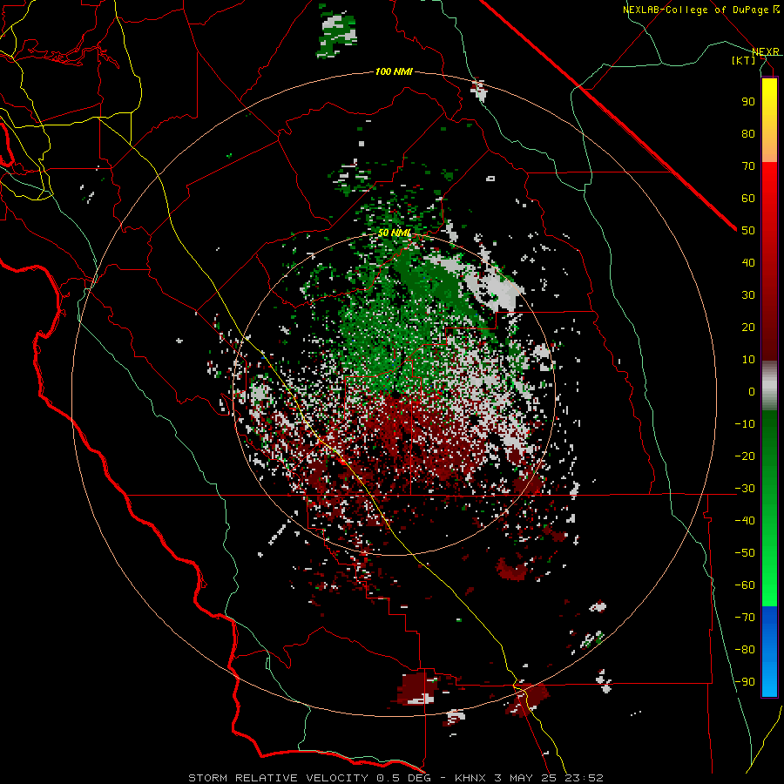Viewport: 784px width, 784px height.
Task: Click the -10 value on the velocity legend
Action: 745,424
